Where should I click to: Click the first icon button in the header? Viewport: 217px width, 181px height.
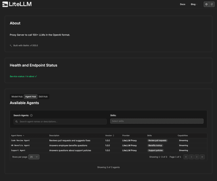tap(206, 4)
